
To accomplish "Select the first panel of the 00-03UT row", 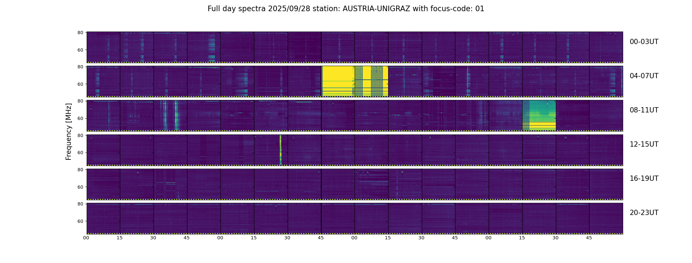I will (103, 47).
